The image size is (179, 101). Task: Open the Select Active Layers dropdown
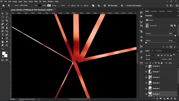point(26,5)
